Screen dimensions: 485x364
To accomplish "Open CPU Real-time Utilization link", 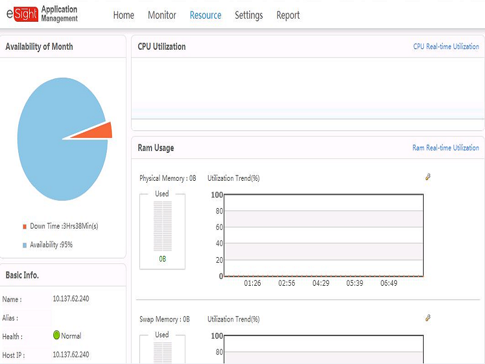I will (446, 47).
